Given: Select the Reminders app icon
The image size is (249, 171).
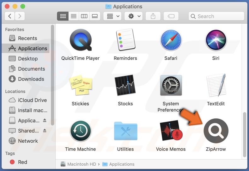Looking at the screenshot, I should click(x=125, y=40).
